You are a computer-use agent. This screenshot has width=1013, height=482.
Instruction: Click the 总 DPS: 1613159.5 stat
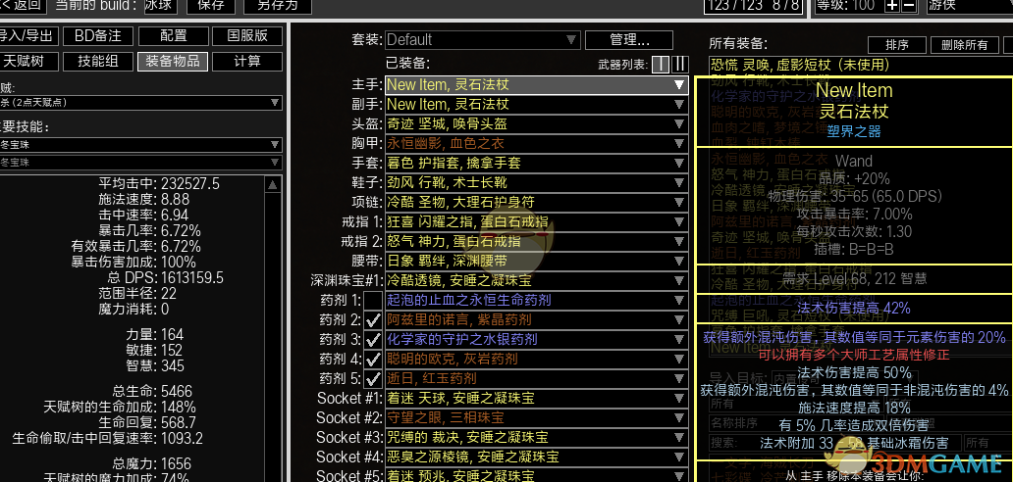[x=165, y=277]
